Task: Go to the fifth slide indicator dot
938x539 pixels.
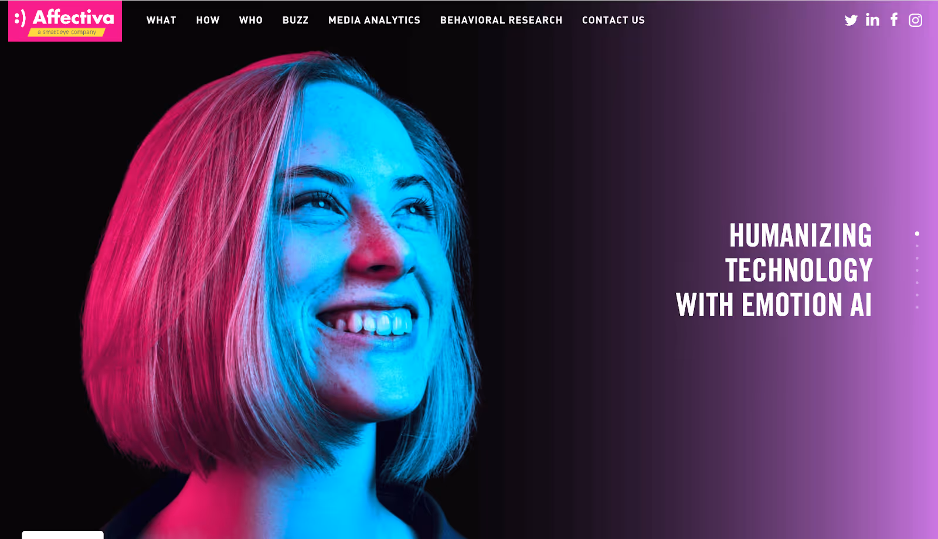Action: 917,283
